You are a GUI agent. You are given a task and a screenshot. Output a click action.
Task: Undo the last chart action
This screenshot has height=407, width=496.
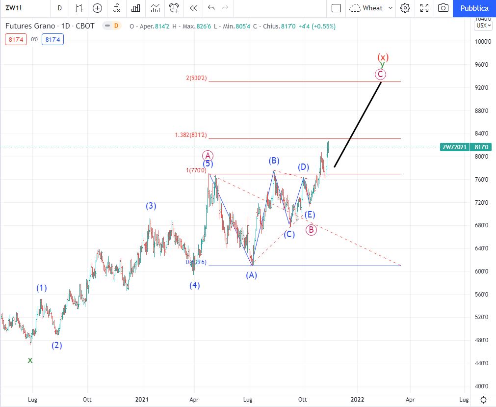click(211, 8)
